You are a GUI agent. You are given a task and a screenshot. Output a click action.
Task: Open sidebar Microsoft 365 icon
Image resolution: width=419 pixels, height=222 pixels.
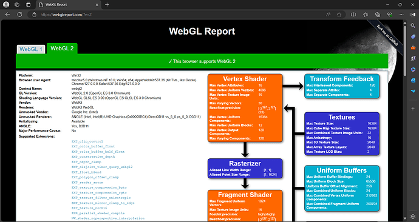click(x=413, y=69)
